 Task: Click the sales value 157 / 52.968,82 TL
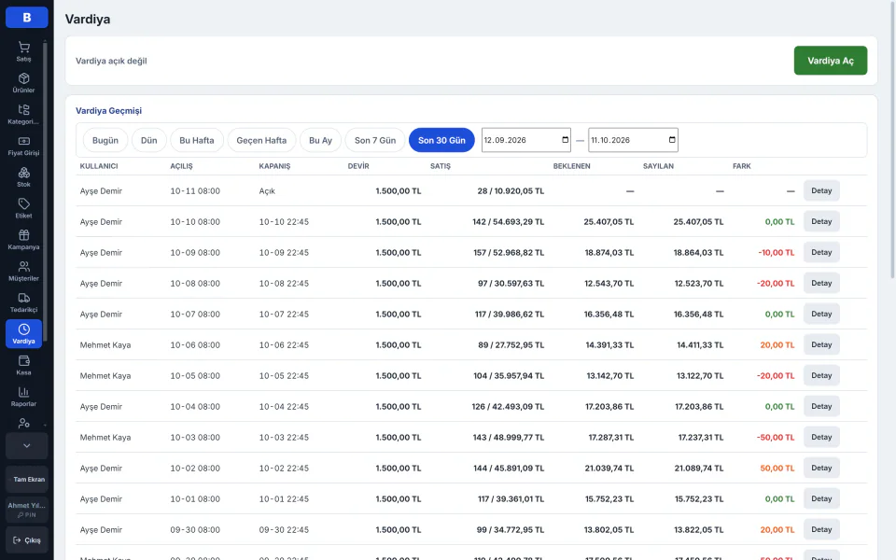[509, 253]
